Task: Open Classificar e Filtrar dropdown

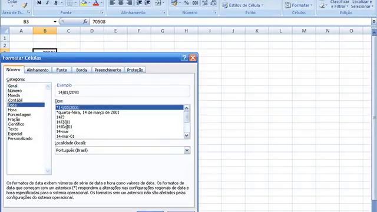Action: [339, 4]
